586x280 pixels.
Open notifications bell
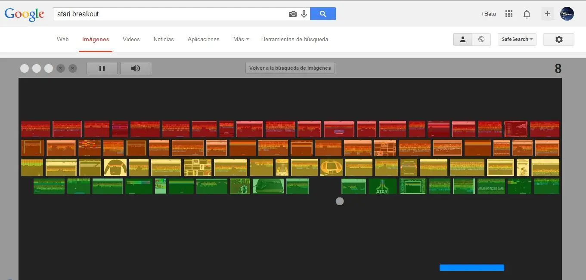(527, 14)
